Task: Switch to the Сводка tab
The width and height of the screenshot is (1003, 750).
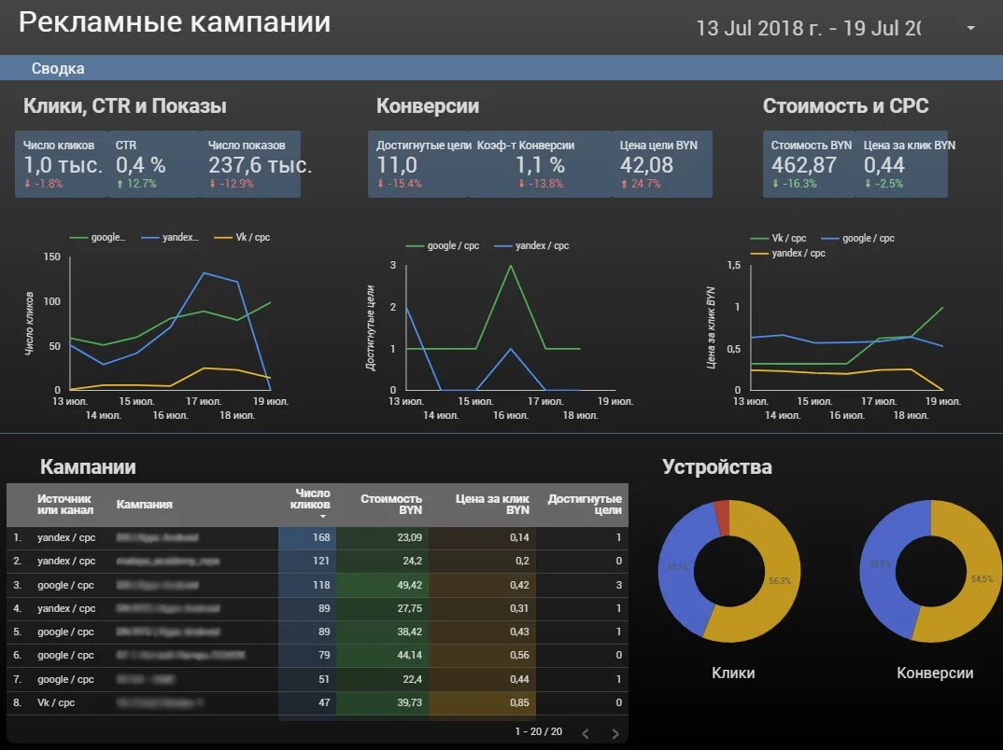Action: (x=59, y=67)
